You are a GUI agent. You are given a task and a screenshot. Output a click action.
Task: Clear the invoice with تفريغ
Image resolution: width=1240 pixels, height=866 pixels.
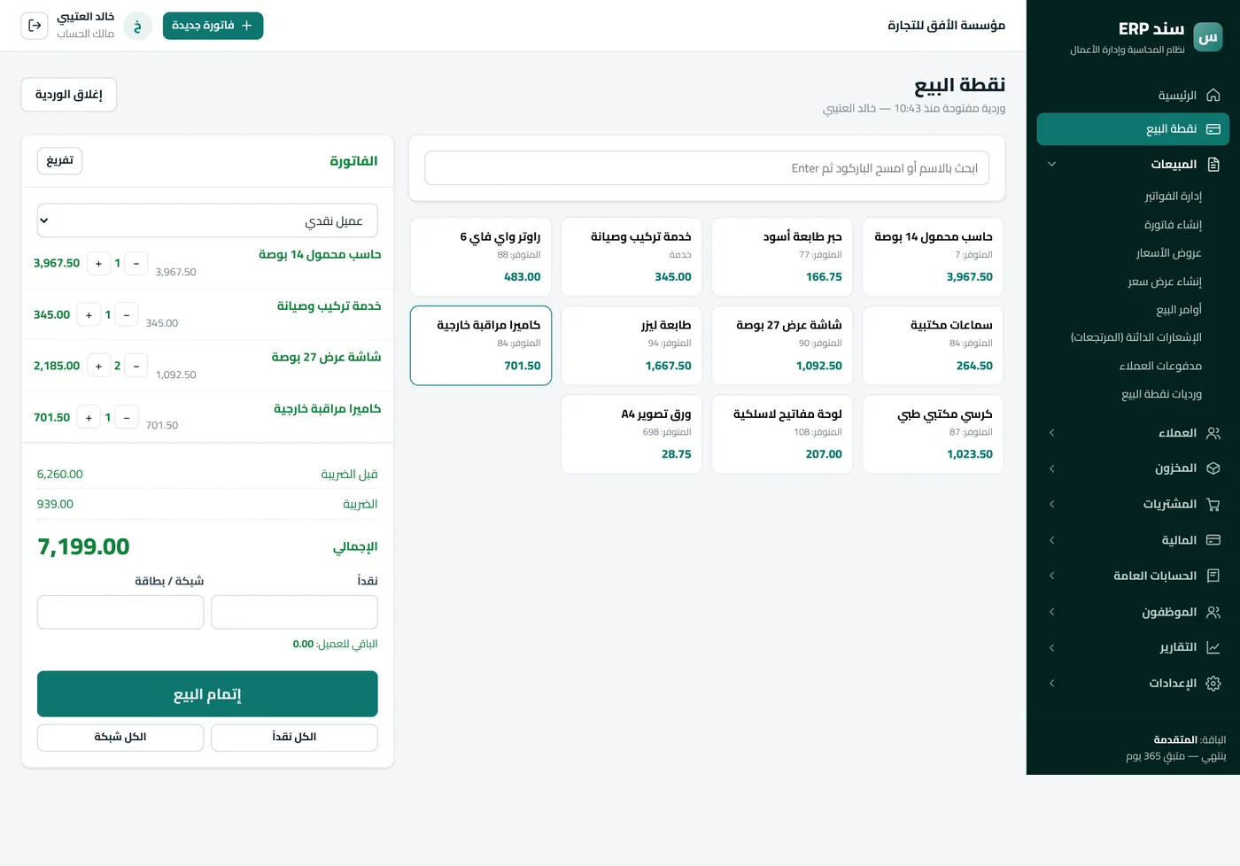59,160
